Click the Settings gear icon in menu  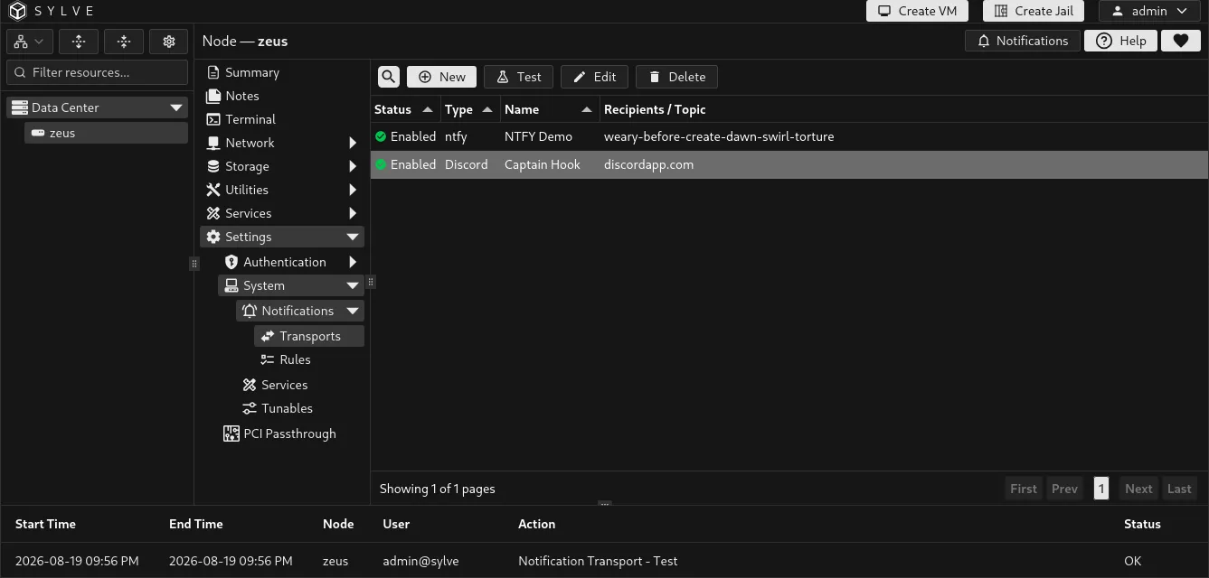pyautogui.click(x=213, y=237)
